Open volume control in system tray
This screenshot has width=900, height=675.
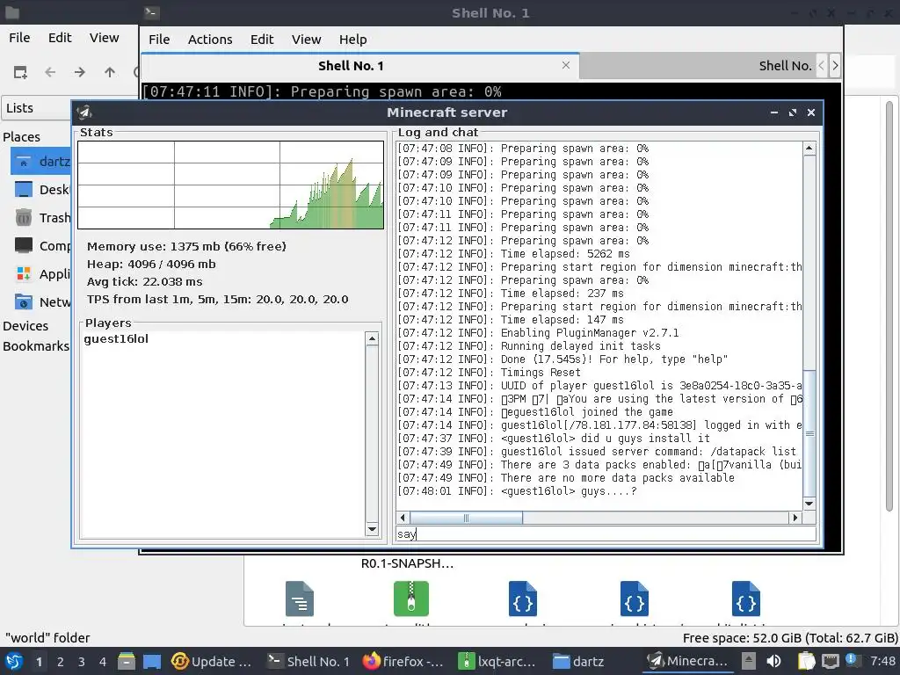coord(773,661)
